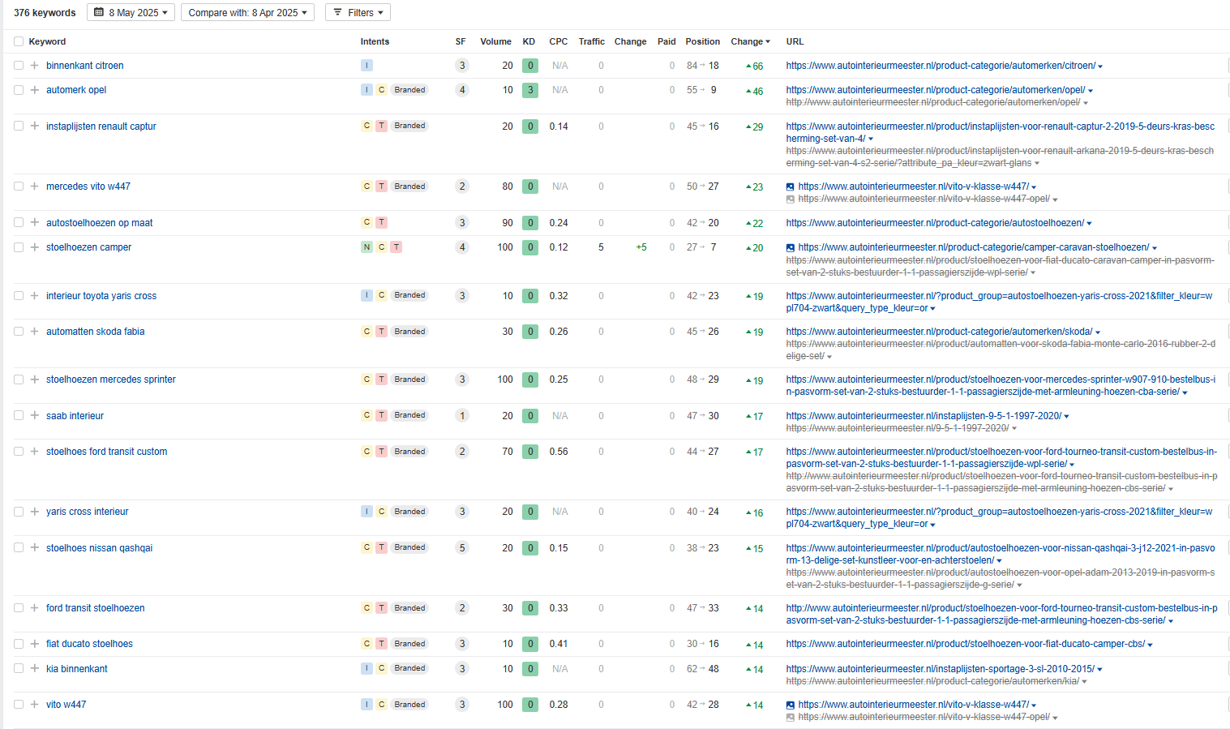Click the image icon before camper-caravan-stoelhoezen URL
This screenshot has width=1230, height=729.
(x=791, y=248)
